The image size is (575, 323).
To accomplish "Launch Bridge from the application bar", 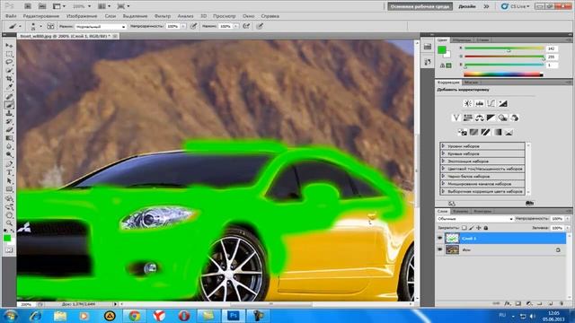I will tap(28, 6).
